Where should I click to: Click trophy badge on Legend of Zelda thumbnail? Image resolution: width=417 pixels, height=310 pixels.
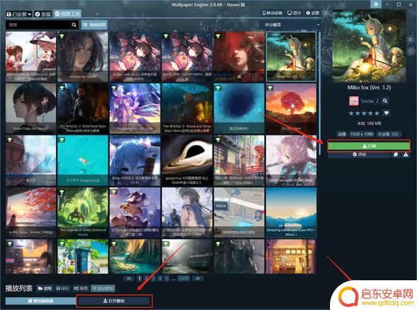click(x=62, y=192)
